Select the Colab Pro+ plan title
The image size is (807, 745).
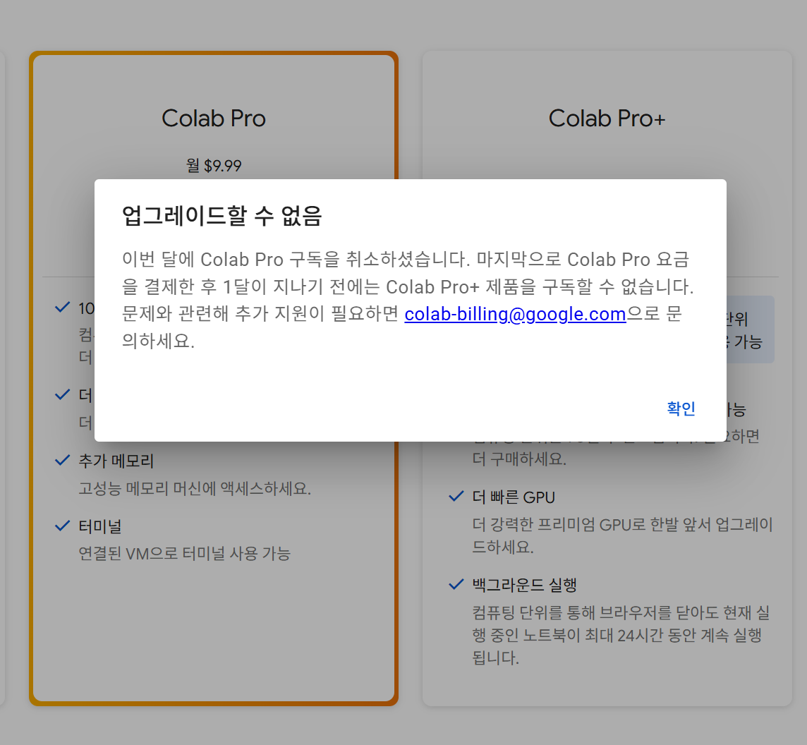pyautogui.click(x=607, y=119)
